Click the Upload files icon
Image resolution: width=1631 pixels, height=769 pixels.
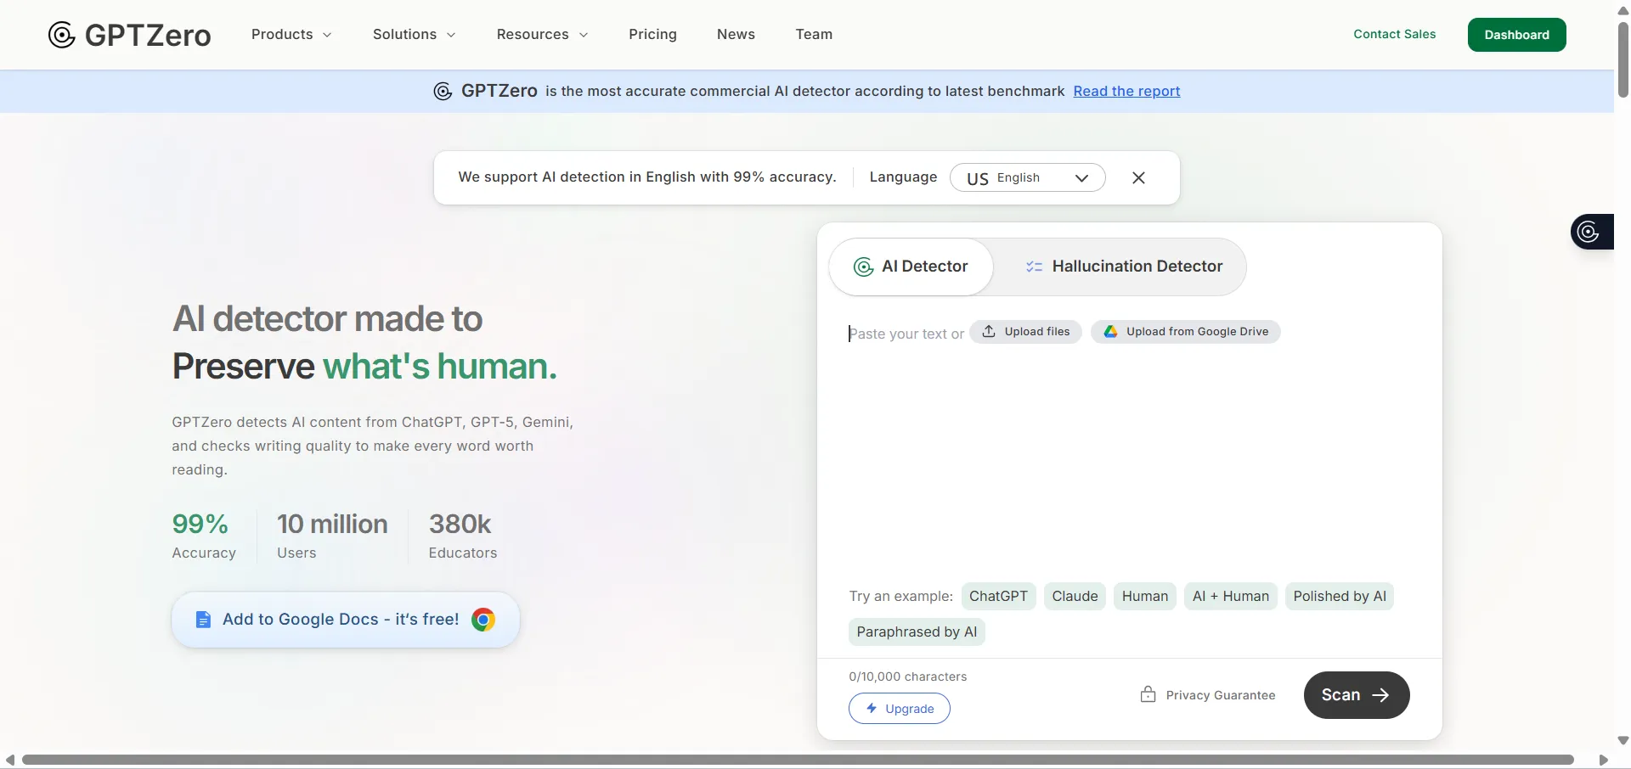pos(990,332)
